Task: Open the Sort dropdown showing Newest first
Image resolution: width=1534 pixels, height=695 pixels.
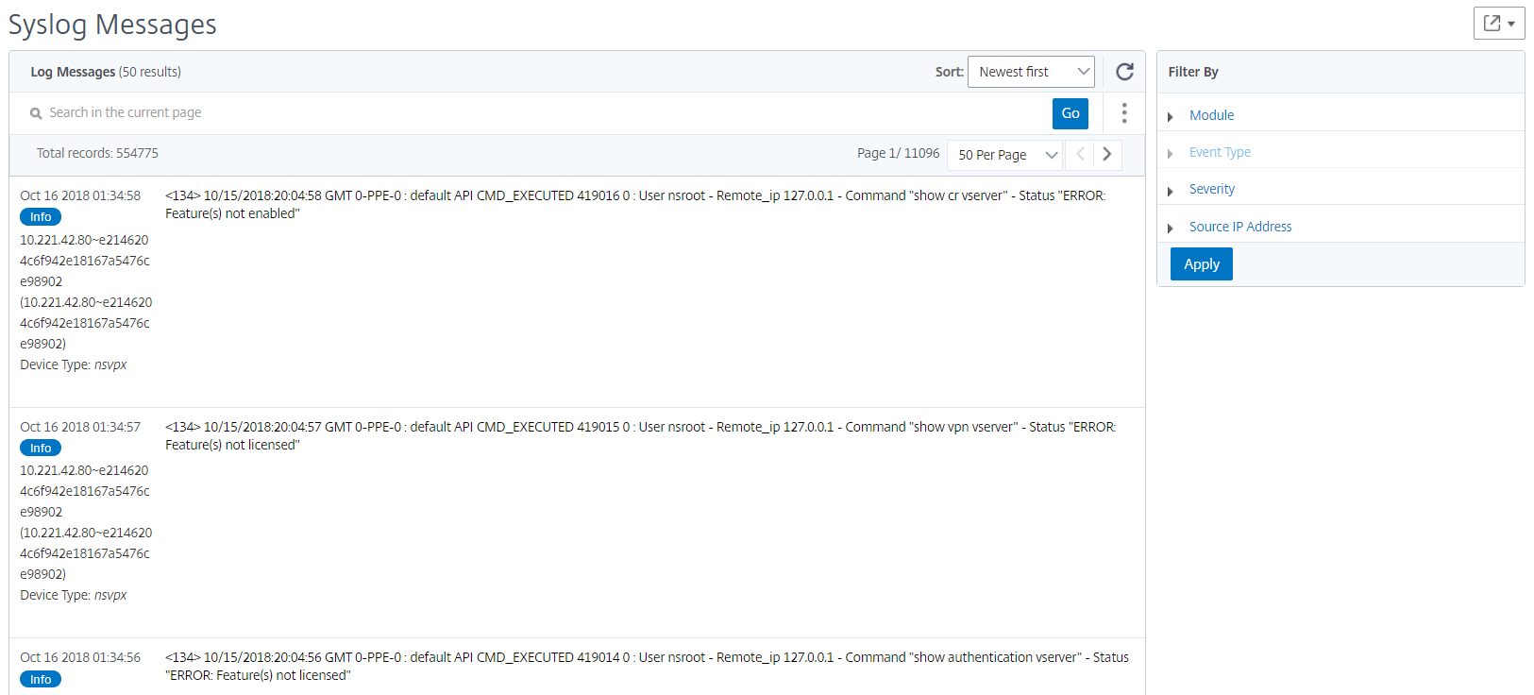Action: pyautogui.click(x=1031, y=72)
